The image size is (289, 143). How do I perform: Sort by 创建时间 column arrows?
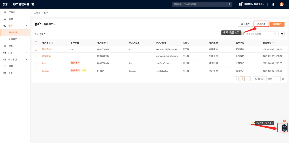click(x=273, y=43)
